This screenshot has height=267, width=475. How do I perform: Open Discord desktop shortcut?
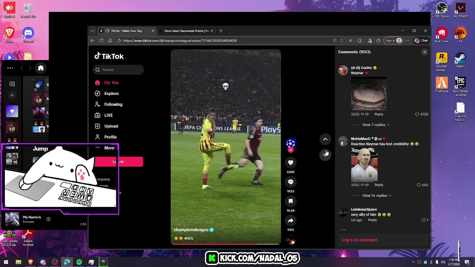(x=28, y=35)
